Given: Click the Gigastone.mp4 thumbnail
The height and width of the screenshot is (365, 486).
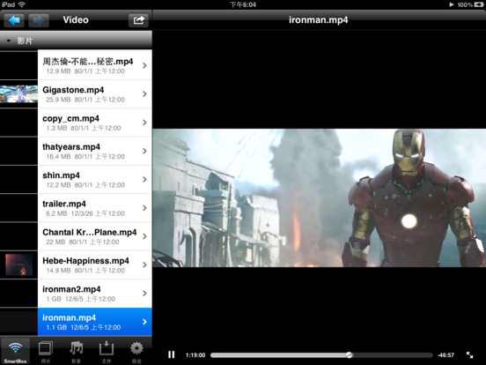Looking at the screenshot, I should click(18, 94).
